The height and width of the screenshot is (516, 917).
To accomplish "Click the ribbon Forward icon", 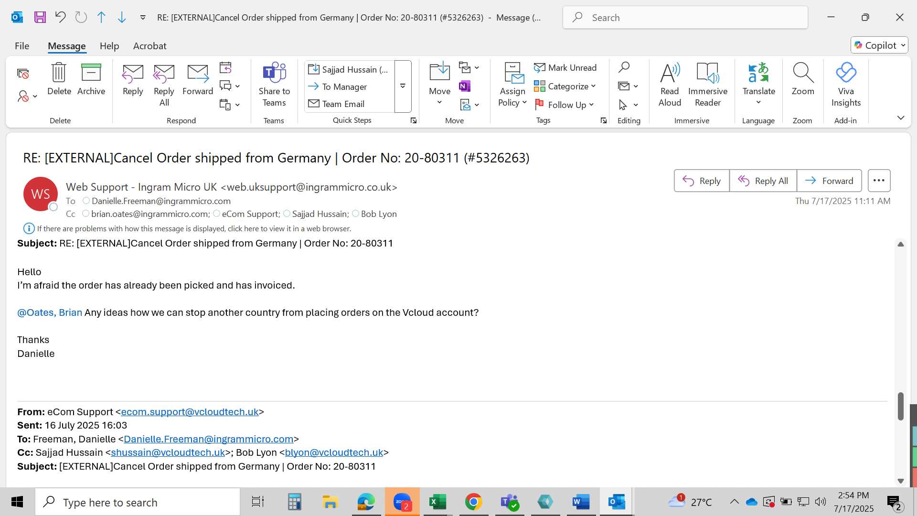I will pyautogui.click(x=198, y=79).
